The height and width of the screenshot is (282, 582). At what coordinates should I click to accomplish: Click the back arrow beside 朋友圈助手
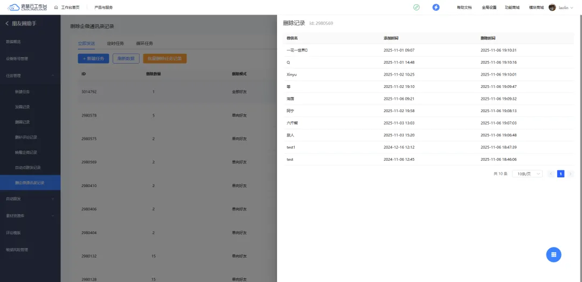(7, 23)
